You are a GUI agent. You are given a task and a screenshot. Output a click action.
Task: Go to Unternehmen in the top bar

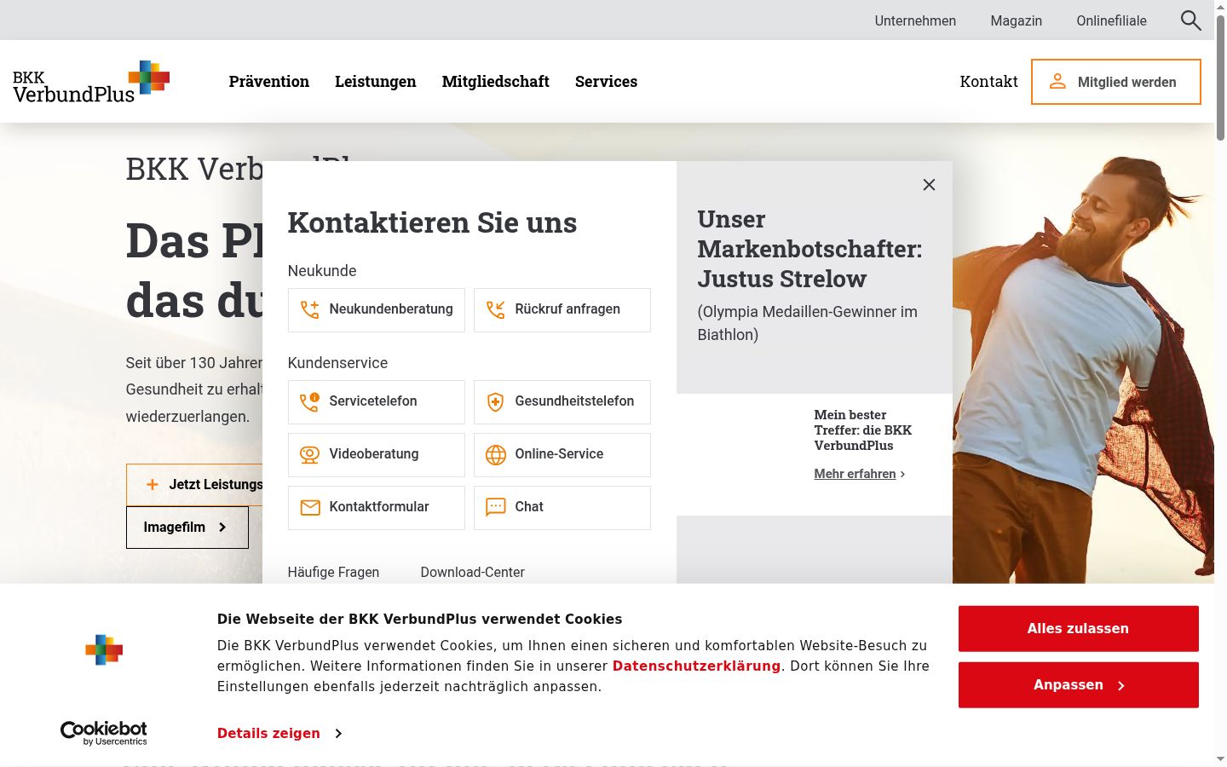pos(915,20)
